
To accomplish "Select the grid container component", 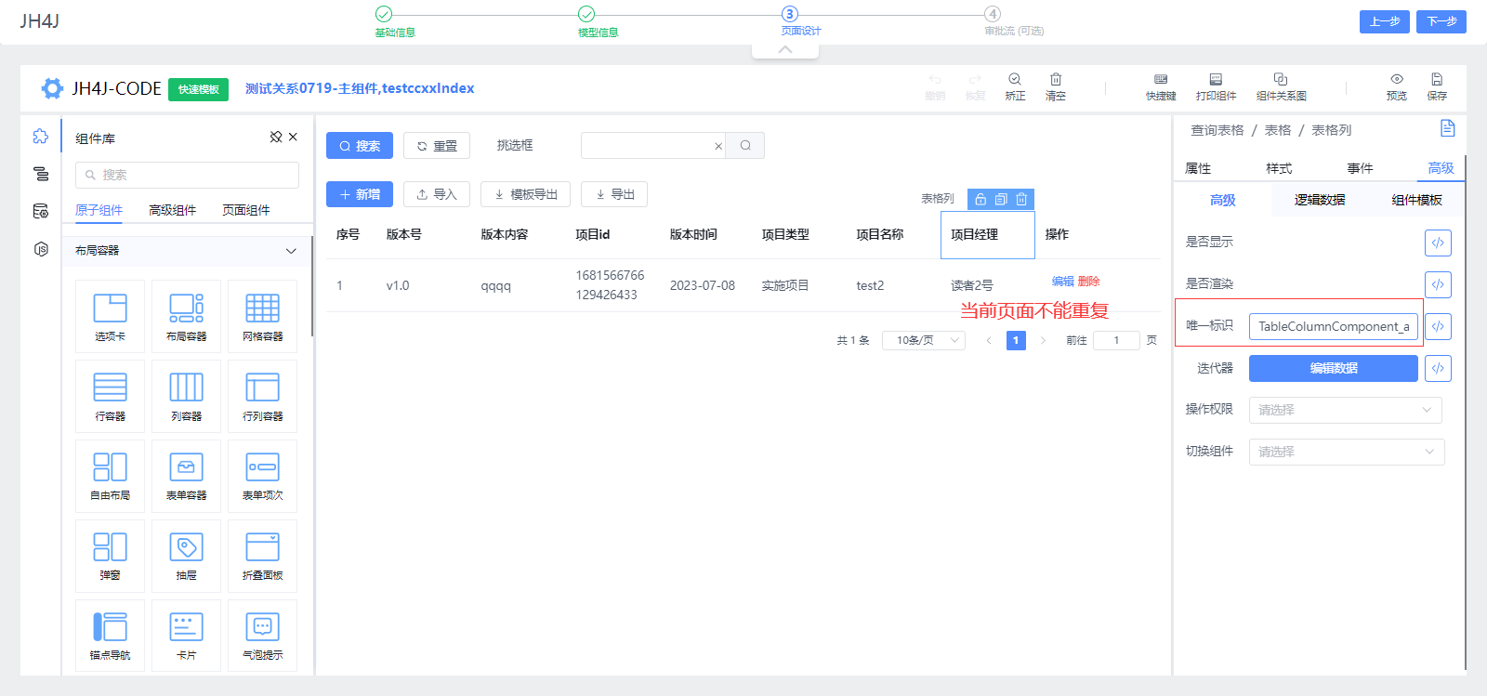I will pyautogui.click(x=262, y=317).
